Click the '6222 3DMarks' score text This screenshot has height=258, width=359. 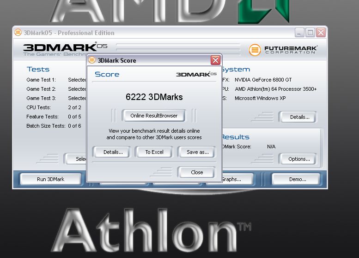[x=154, y=97]
